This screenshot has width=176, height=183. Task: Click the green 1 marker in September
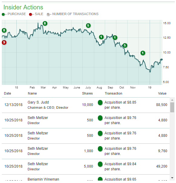pyautogui.click(x=115, y=37)
